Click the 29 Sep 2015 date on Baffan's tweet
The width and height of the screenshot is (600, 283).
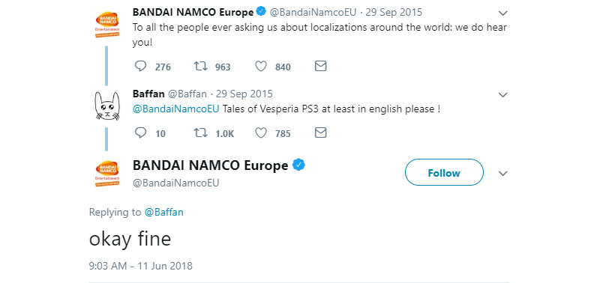point(244,94)
